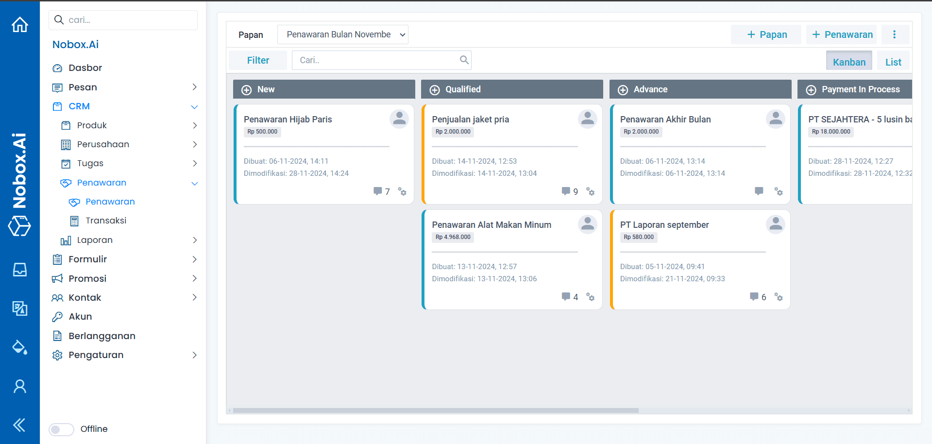Click the horizontal scrollbar under kanban board
Viewport: 932px width, 444px height.
pyautogui.click(x=435, y=410)
